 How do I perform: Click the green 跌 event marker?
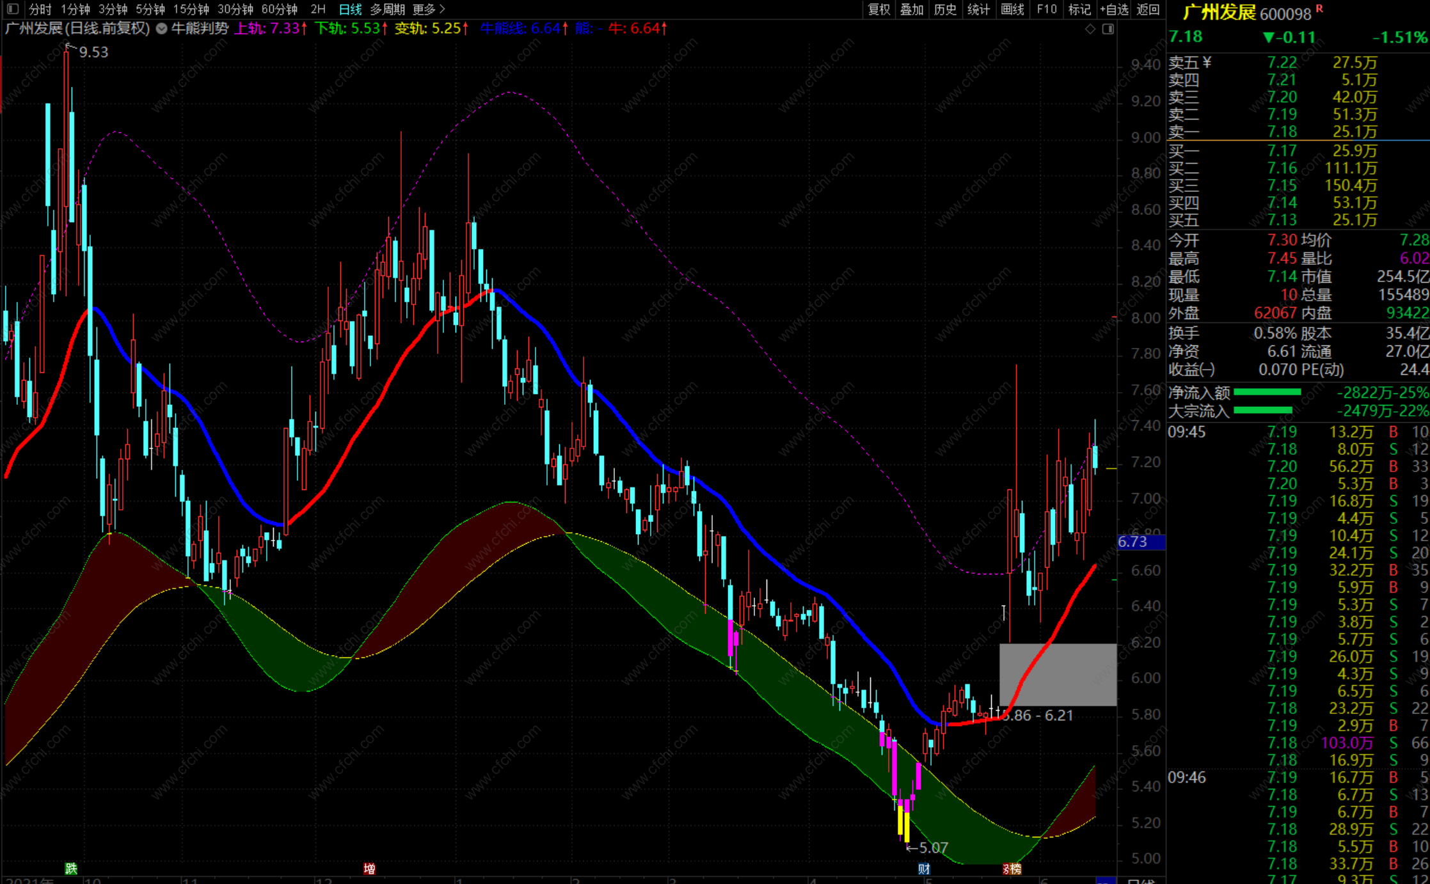coord(71,868)
